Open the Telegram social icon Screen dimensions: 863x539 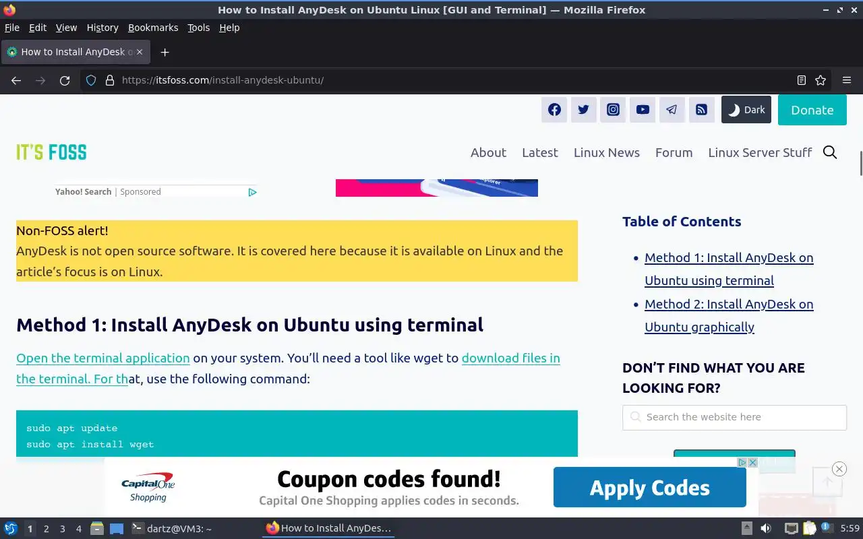(672, 110)
